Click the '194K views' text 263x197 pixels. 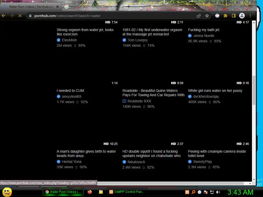131,46
